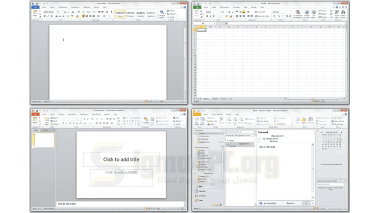Select the Heading 1 style in Word
The width and height of the screenshot is (379, 213).
140,14
